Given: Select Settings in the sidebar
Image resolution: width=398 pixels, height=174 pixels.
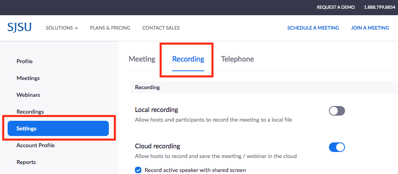Looking at the screenshot, I should (x=58, y=128).
